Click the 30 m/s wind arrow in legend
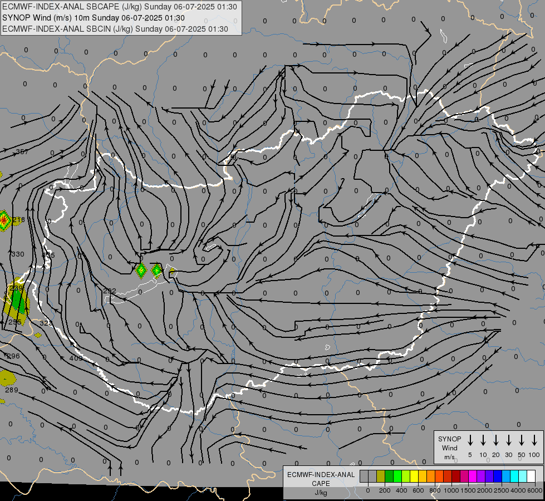This screenshot has height=501, width=545. (508, 440)
